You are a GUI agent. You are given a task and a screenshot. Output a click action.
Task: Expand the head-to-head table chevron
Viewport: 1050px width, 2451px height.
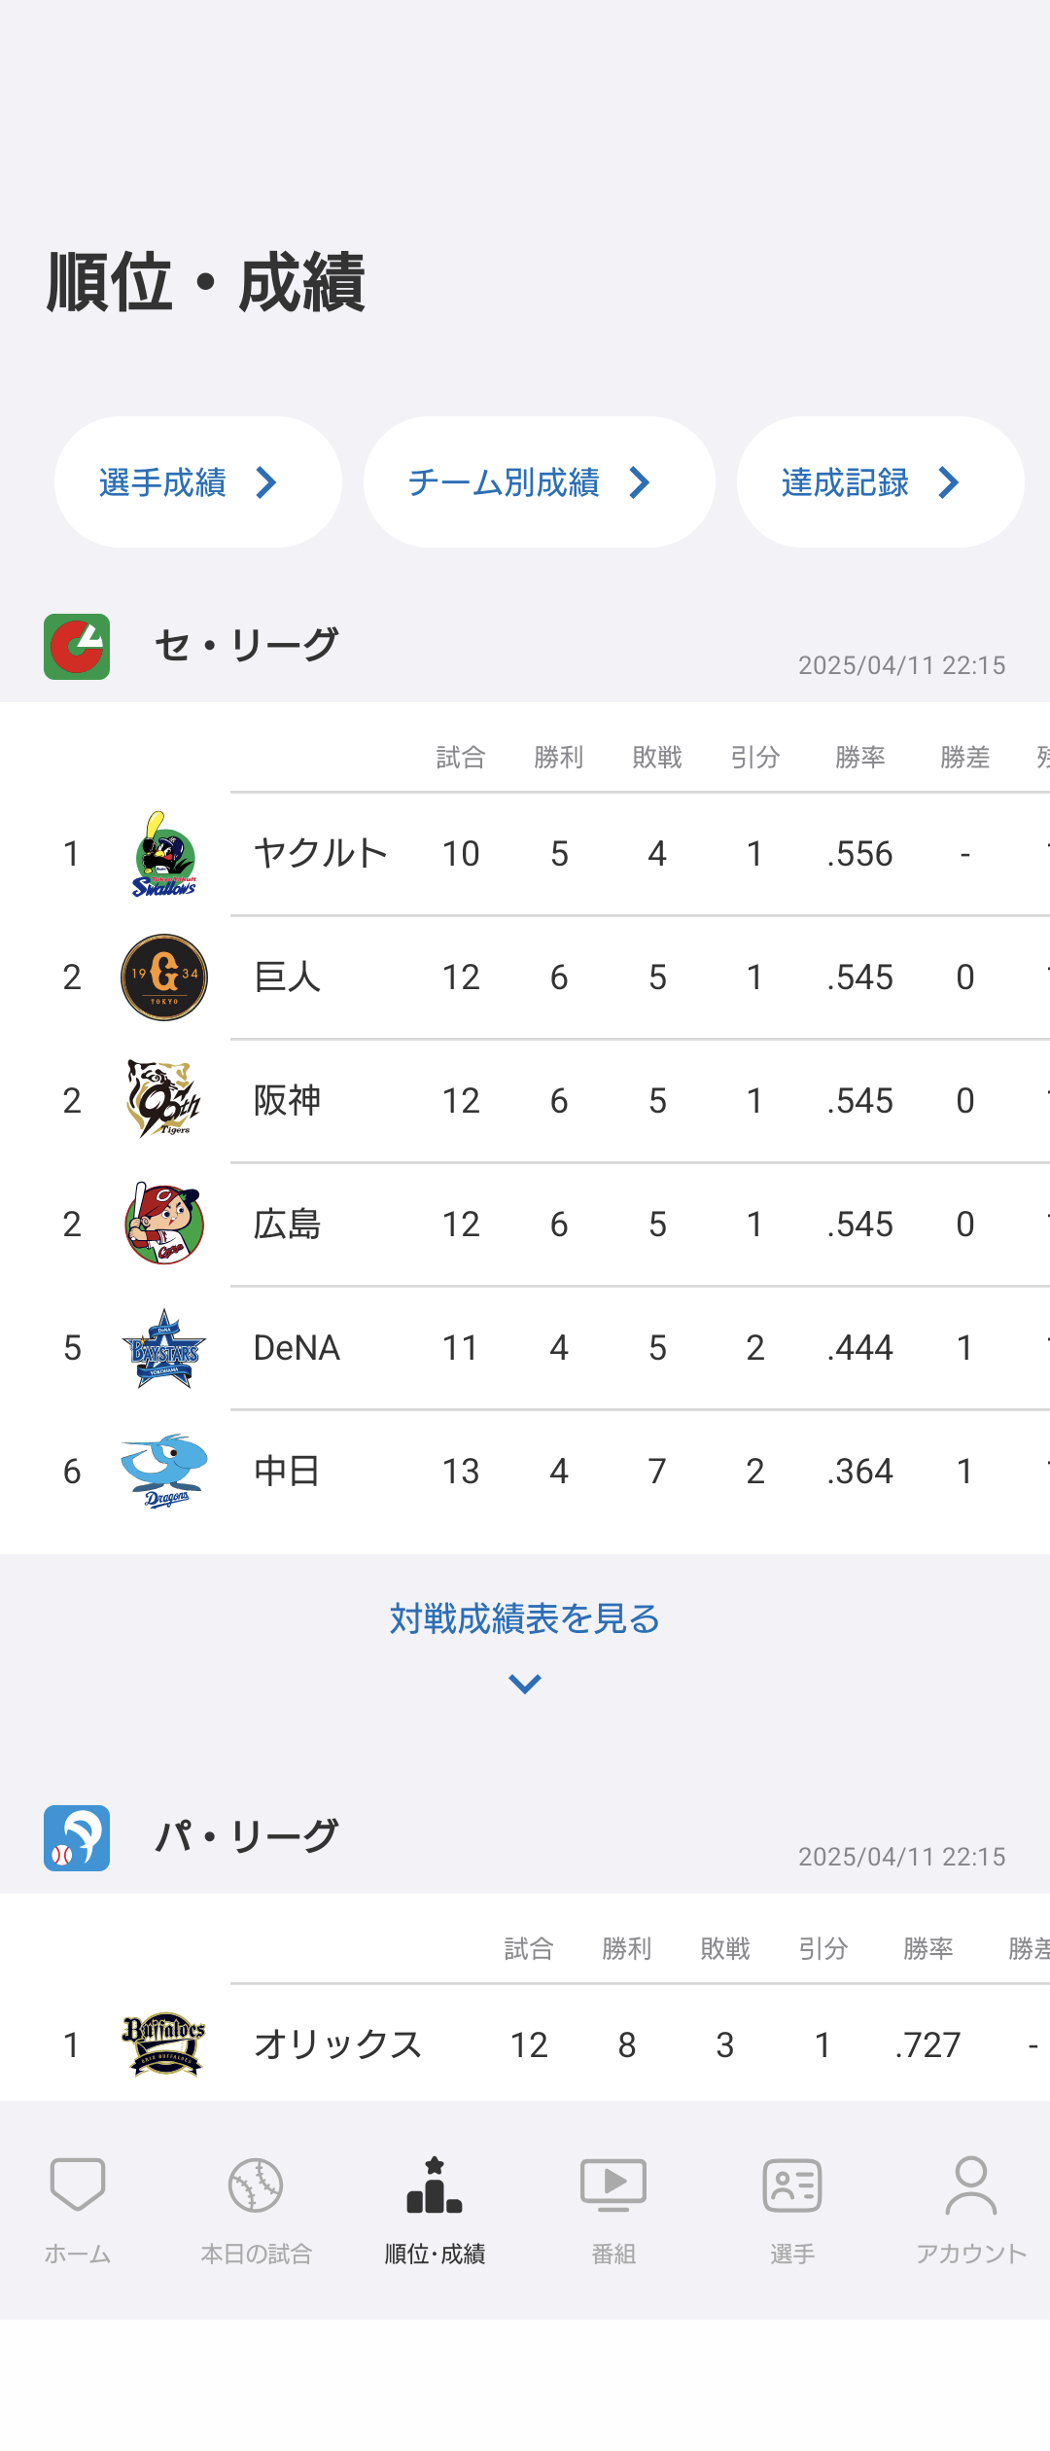[525, 1685]
